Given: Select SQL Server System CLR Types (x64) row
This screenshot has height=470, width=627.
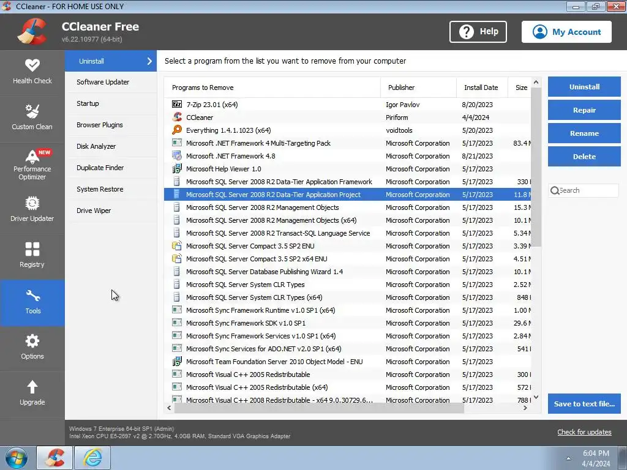Looking at the screenshot, I should pos(348,297).
